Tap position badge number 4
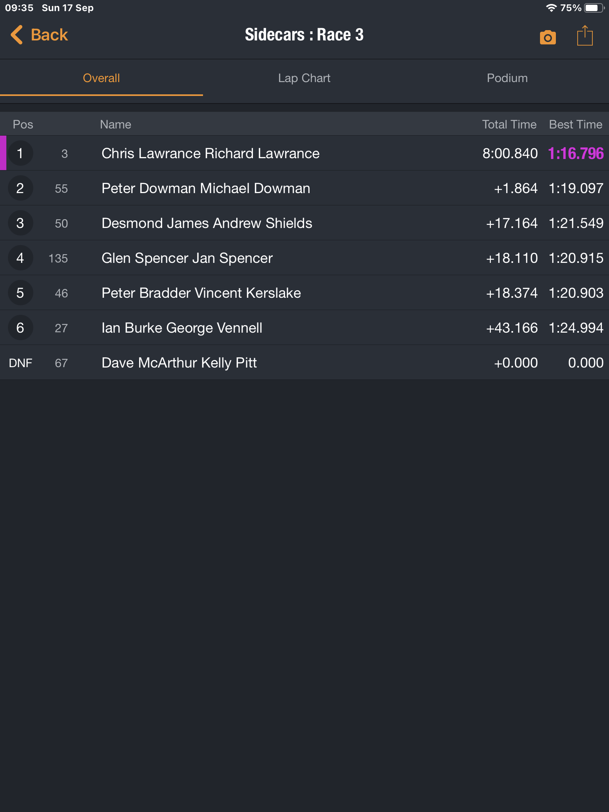 (x=20, y=258)
